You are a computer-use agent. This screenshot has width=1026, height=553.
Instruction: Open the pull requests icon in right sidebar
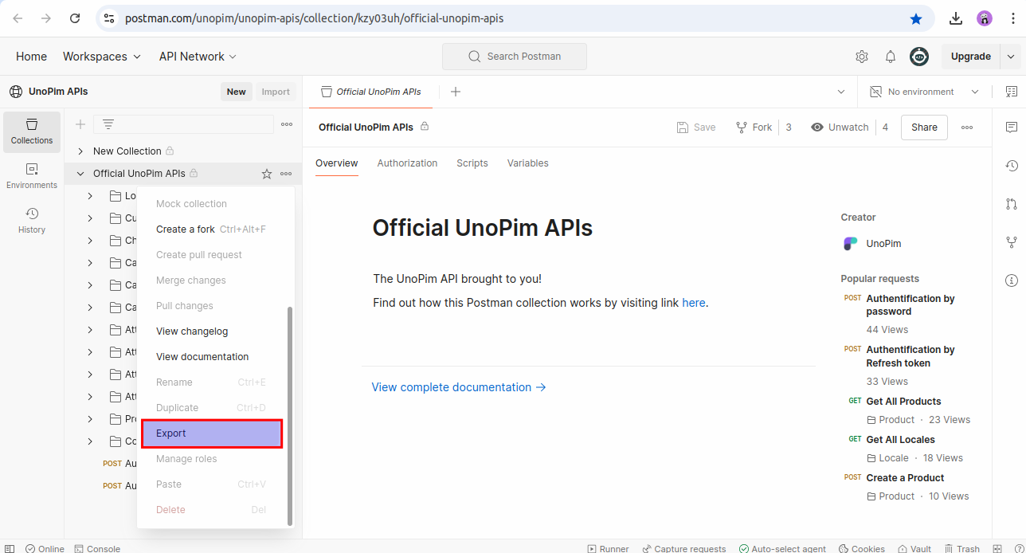pos(1012,204)
